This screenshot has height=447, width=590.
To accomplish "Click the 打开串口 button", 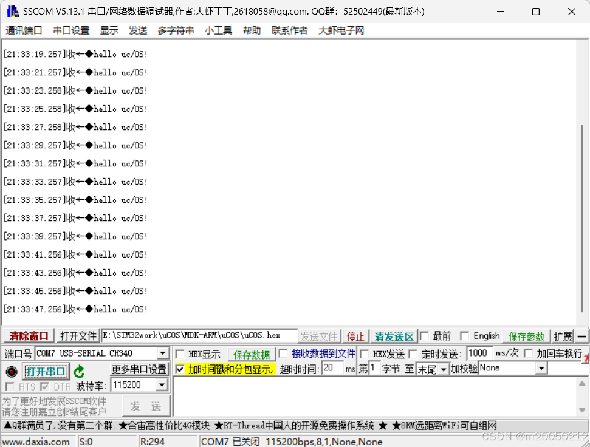I will (46, 372).
